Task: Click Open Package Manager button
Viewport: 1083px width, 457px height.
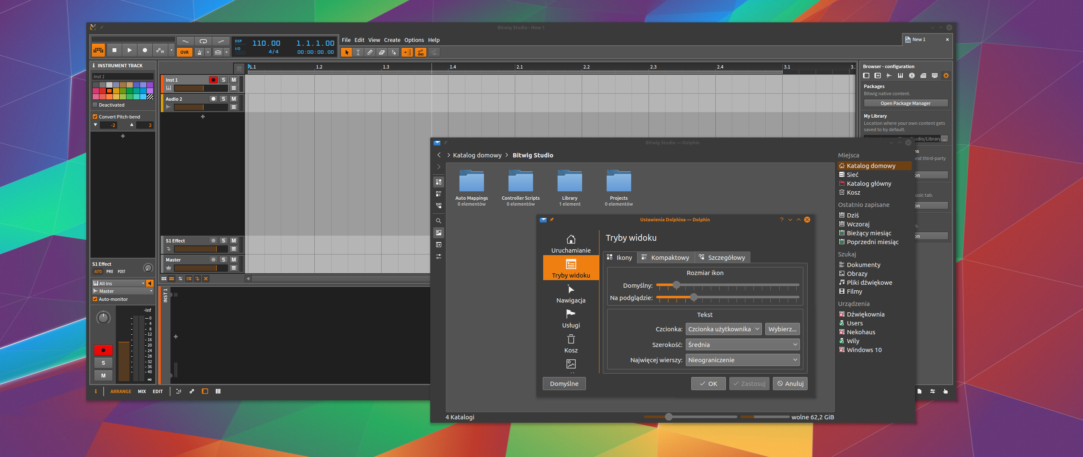Action: pos(905,103)
